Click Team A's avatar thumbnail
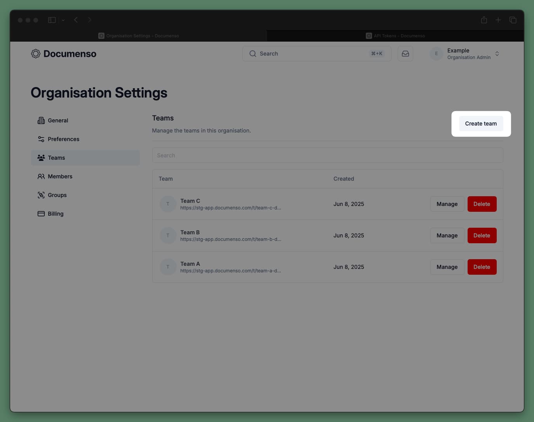 point(168,267)
